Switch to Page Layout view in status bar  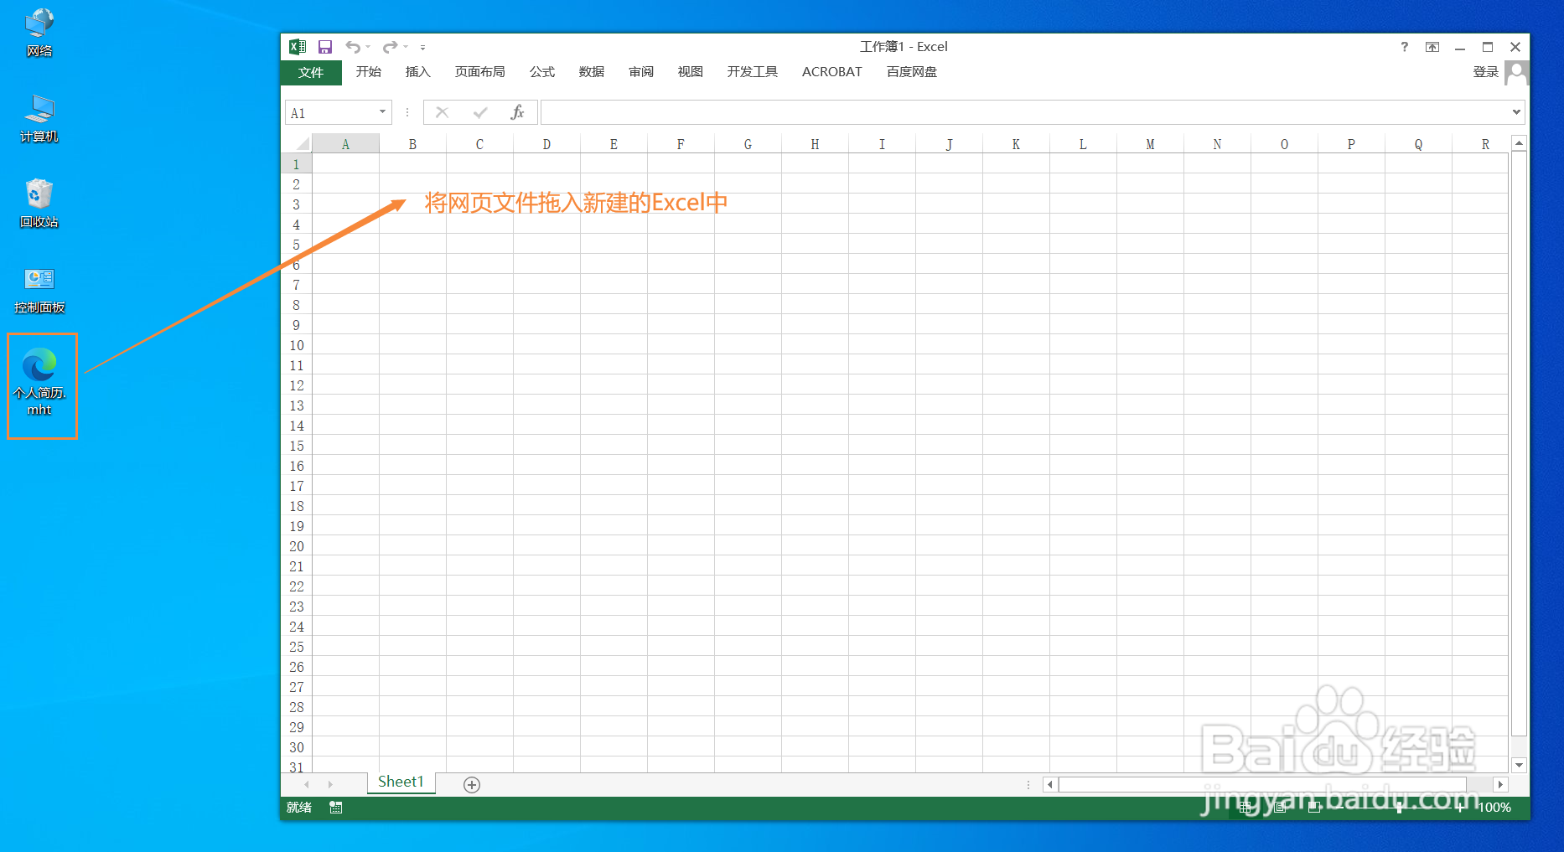[x=1280, y=807]
